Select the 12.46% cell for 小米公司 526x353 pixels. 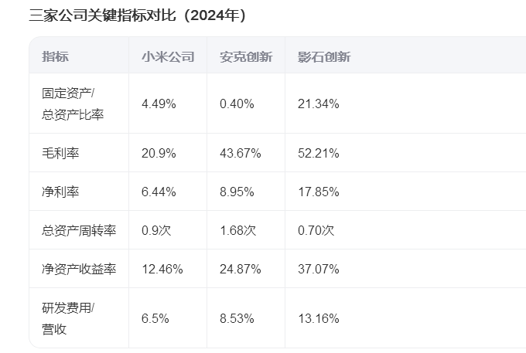tap(162, 269)
